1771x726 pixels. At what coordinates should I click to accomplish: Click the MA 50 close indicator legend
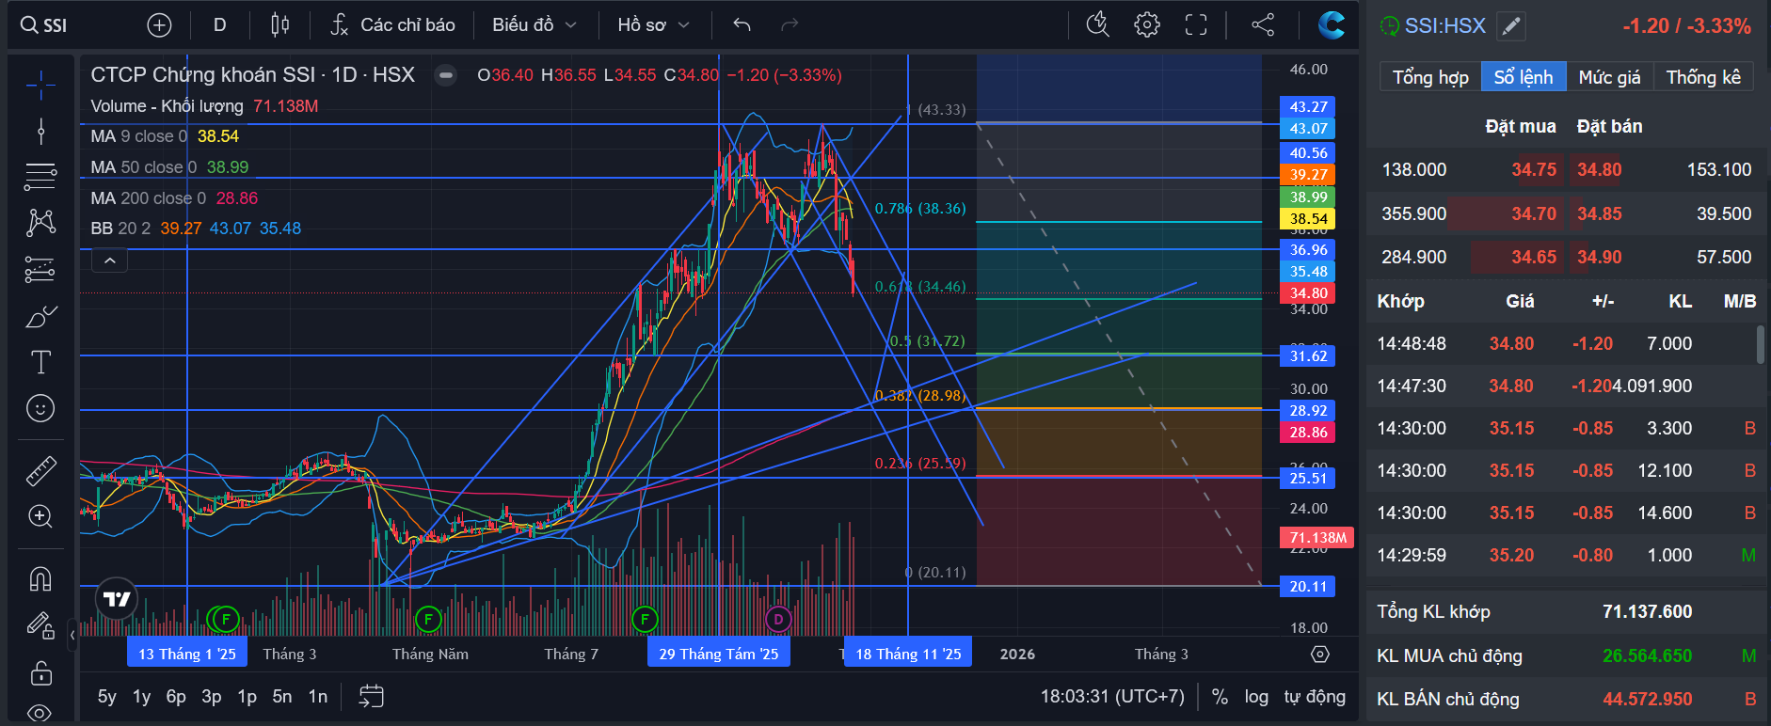tap(169, 167)
